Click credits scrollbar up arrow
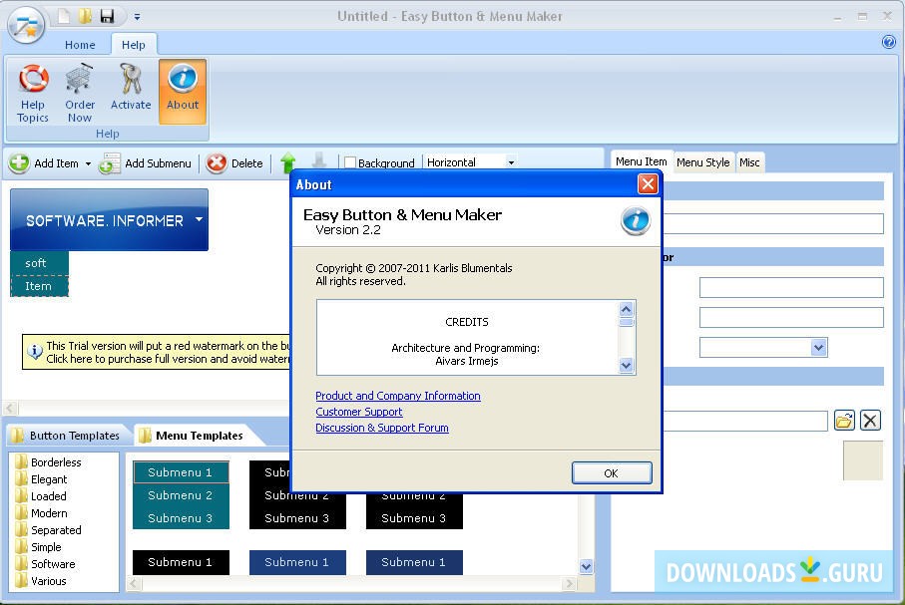The image size is (905, 605). point(627,309)
